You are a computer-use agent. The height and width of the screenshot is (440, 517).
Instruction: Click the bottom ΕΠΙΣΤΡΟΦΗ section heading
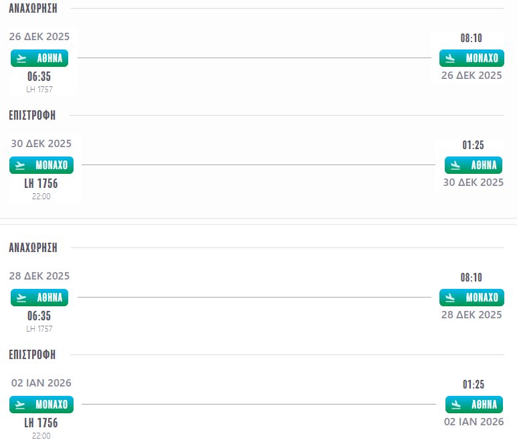click(32, 354)
